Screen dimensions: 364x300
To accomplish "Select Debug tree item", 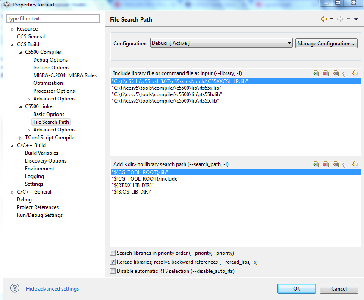I will 25,200.
